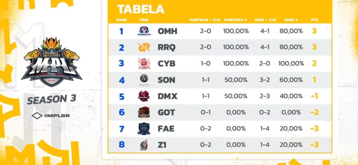Viewport: 358px width, 165px height.
Task: Click the SON team logo
Action: [144, 80]
